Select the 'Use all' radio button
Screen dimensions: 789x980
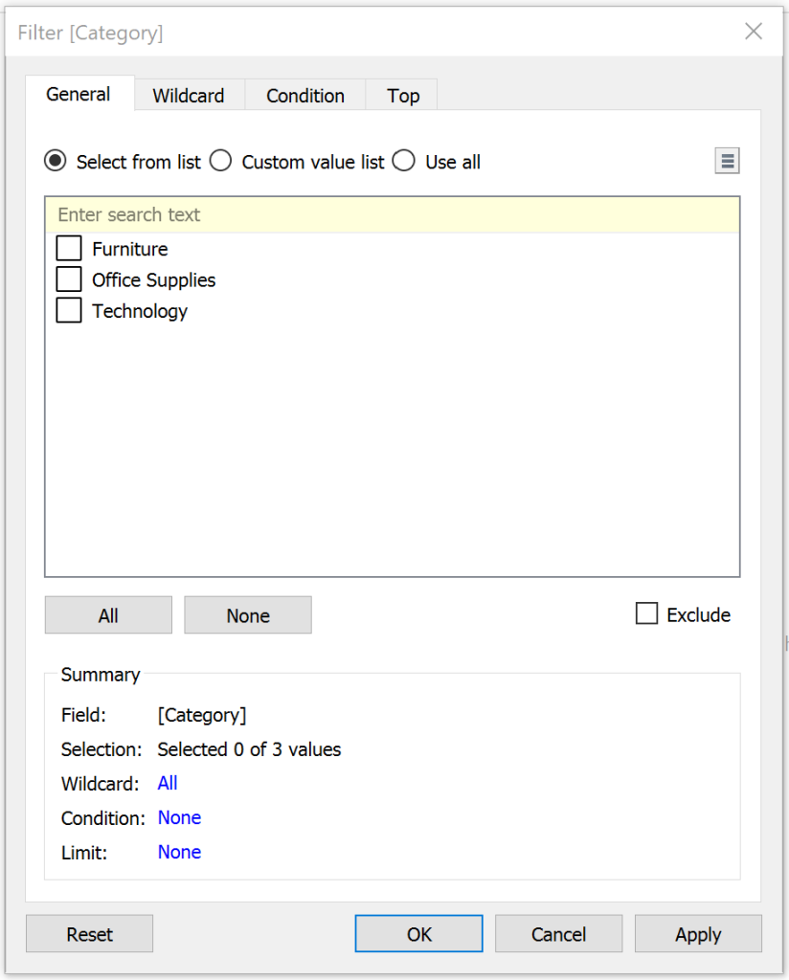(403, 161)
